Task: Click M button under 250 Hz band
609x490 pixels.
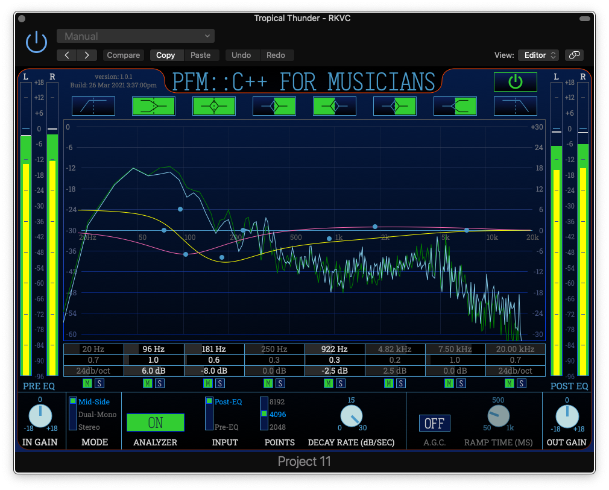Action: click(x=268, y=383)
